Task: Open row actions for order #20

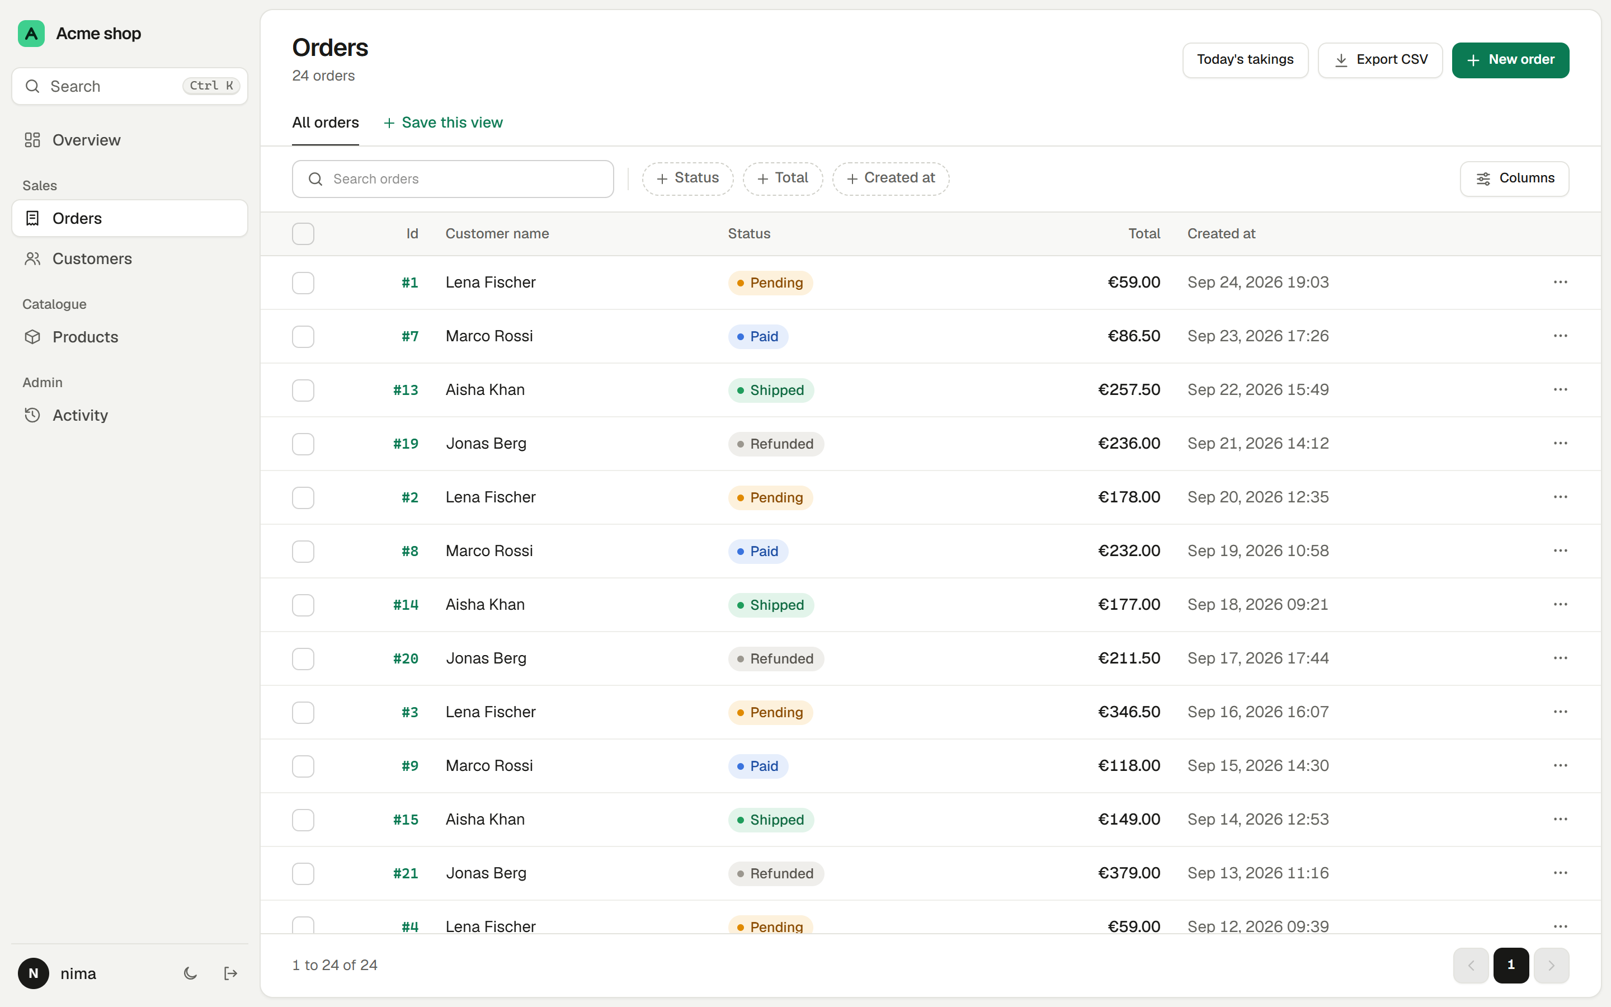Action: tap(1561, 658)
